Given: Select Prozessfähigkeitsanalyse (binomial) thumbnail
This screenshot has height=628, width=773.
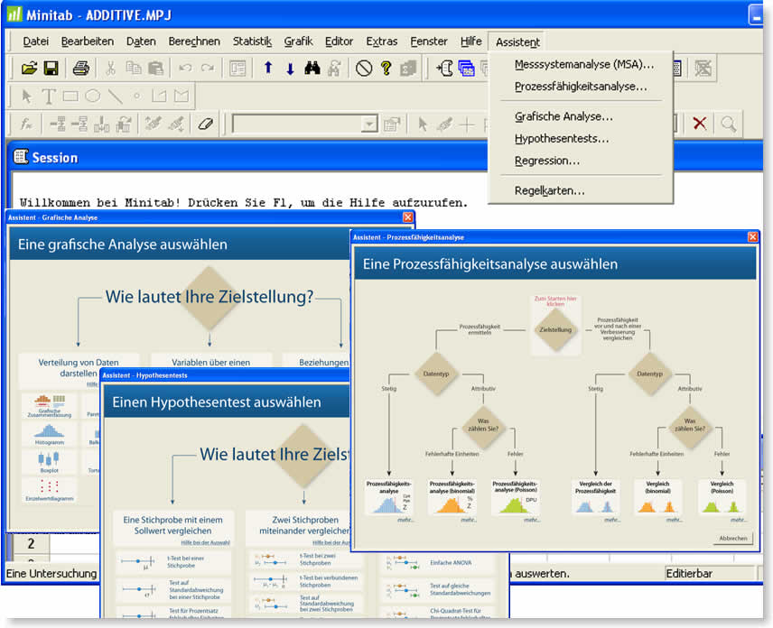Looking at the screenshot, I should click(452, 497).
